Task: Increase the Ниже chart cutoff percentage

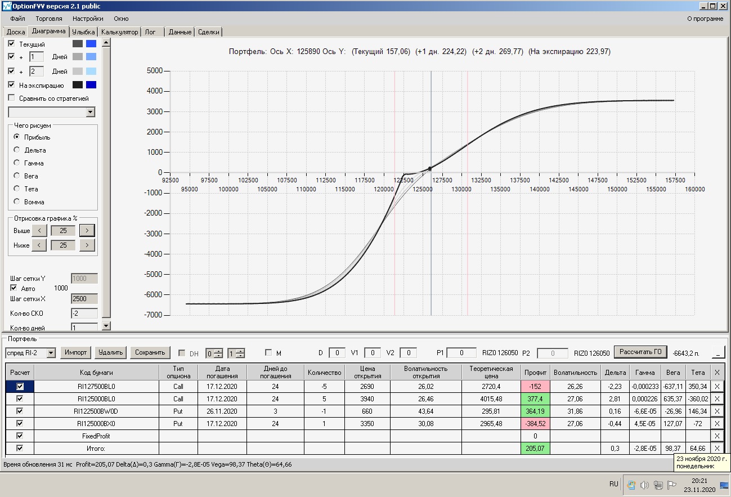Action: (x=87, y=245)
